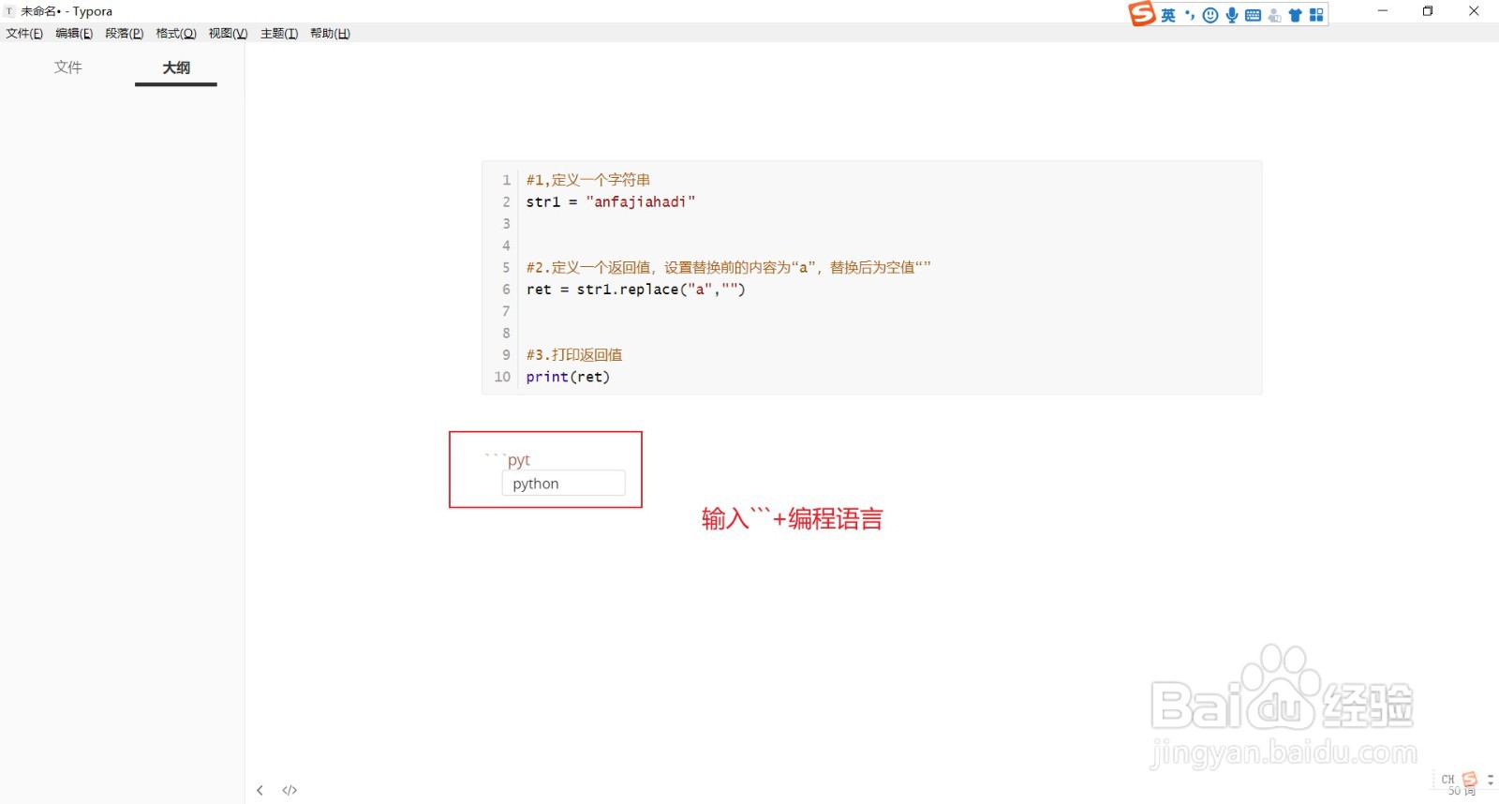The width and height of the screenshot is (1499, 804).
Task: Click code line 10 print(ret)
Action: [568, 377]
